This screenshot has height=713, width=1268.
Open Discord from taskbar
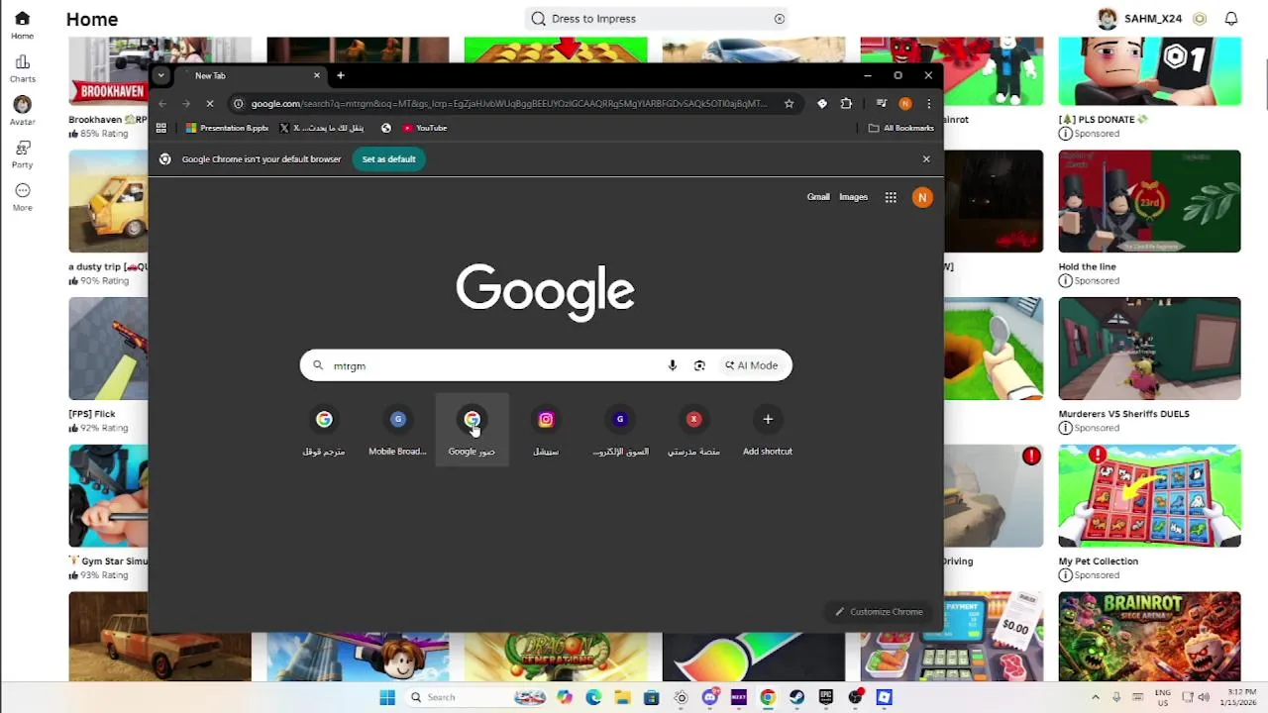pyautogui.click(x=709, y=697)
